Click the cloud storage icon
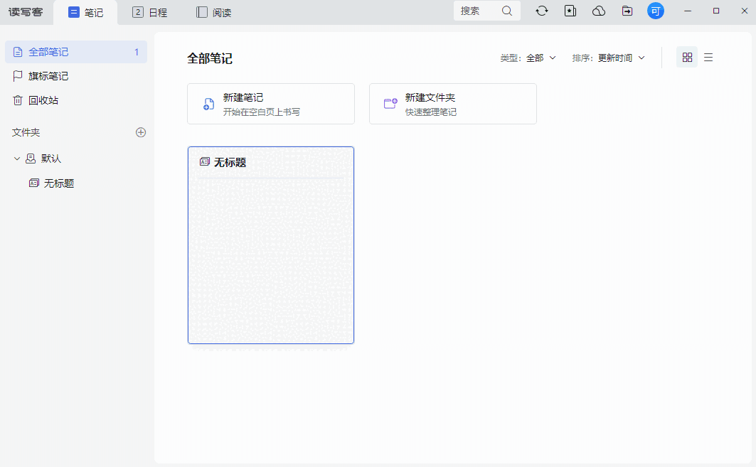Image resolution: width=756 pixels, height=467 pixels. click(x=598, y=11)
